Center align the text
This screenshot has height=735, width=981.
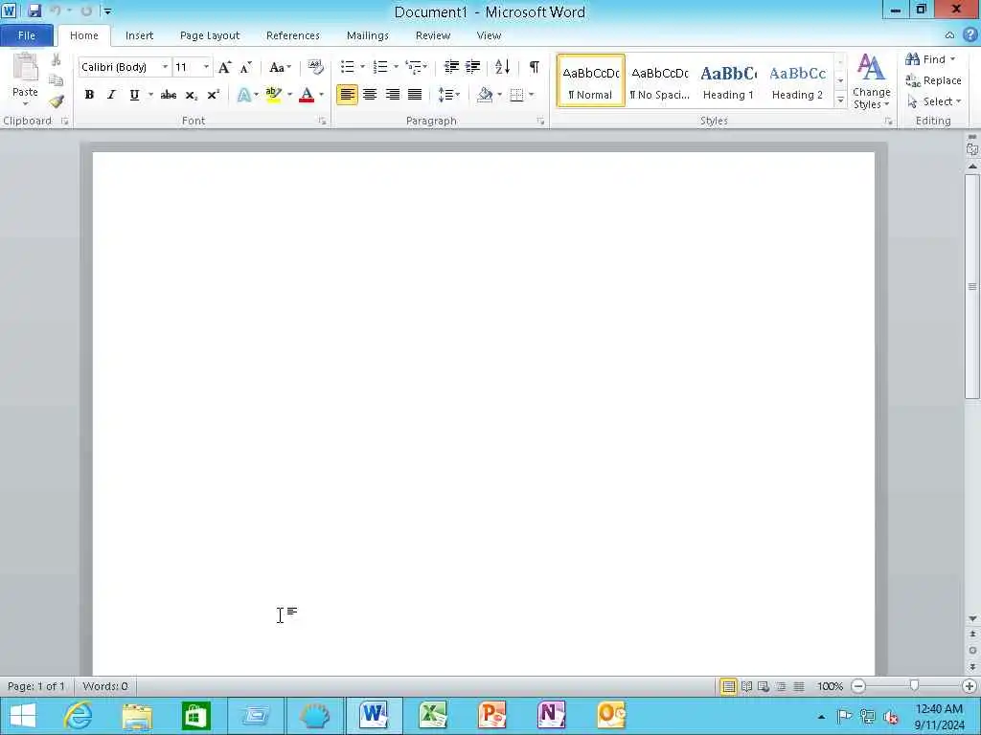click(x=370, y=95)
